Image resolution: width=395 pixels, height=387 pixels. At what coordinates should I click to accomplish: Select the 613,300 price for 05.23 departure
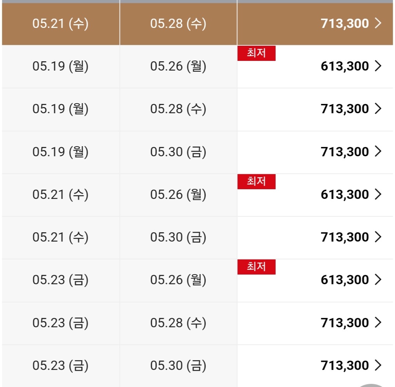[x=345, y=280]
